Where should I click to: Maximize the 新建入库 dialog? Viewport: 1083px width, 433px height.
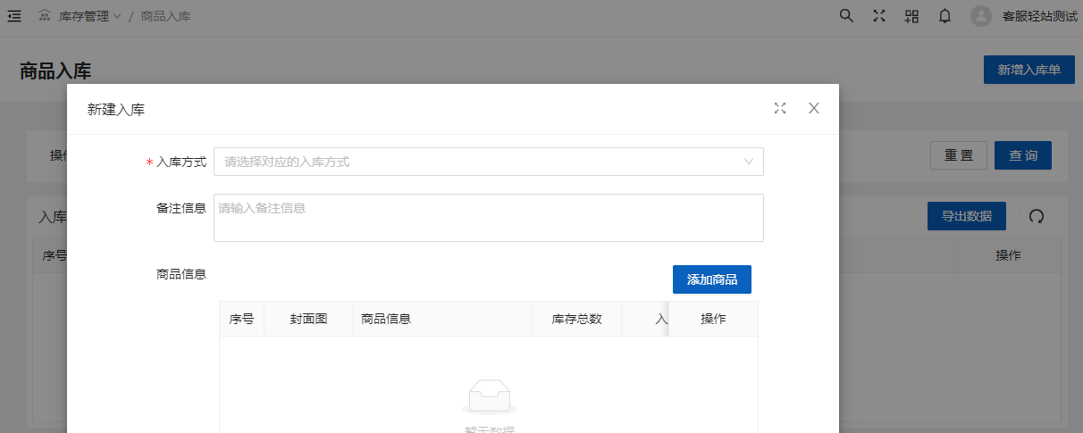point(780,108)
